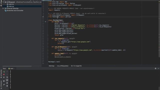The image size is (160, 90).
Task: Open the Structure tool window tab
Action: point(1,85)
